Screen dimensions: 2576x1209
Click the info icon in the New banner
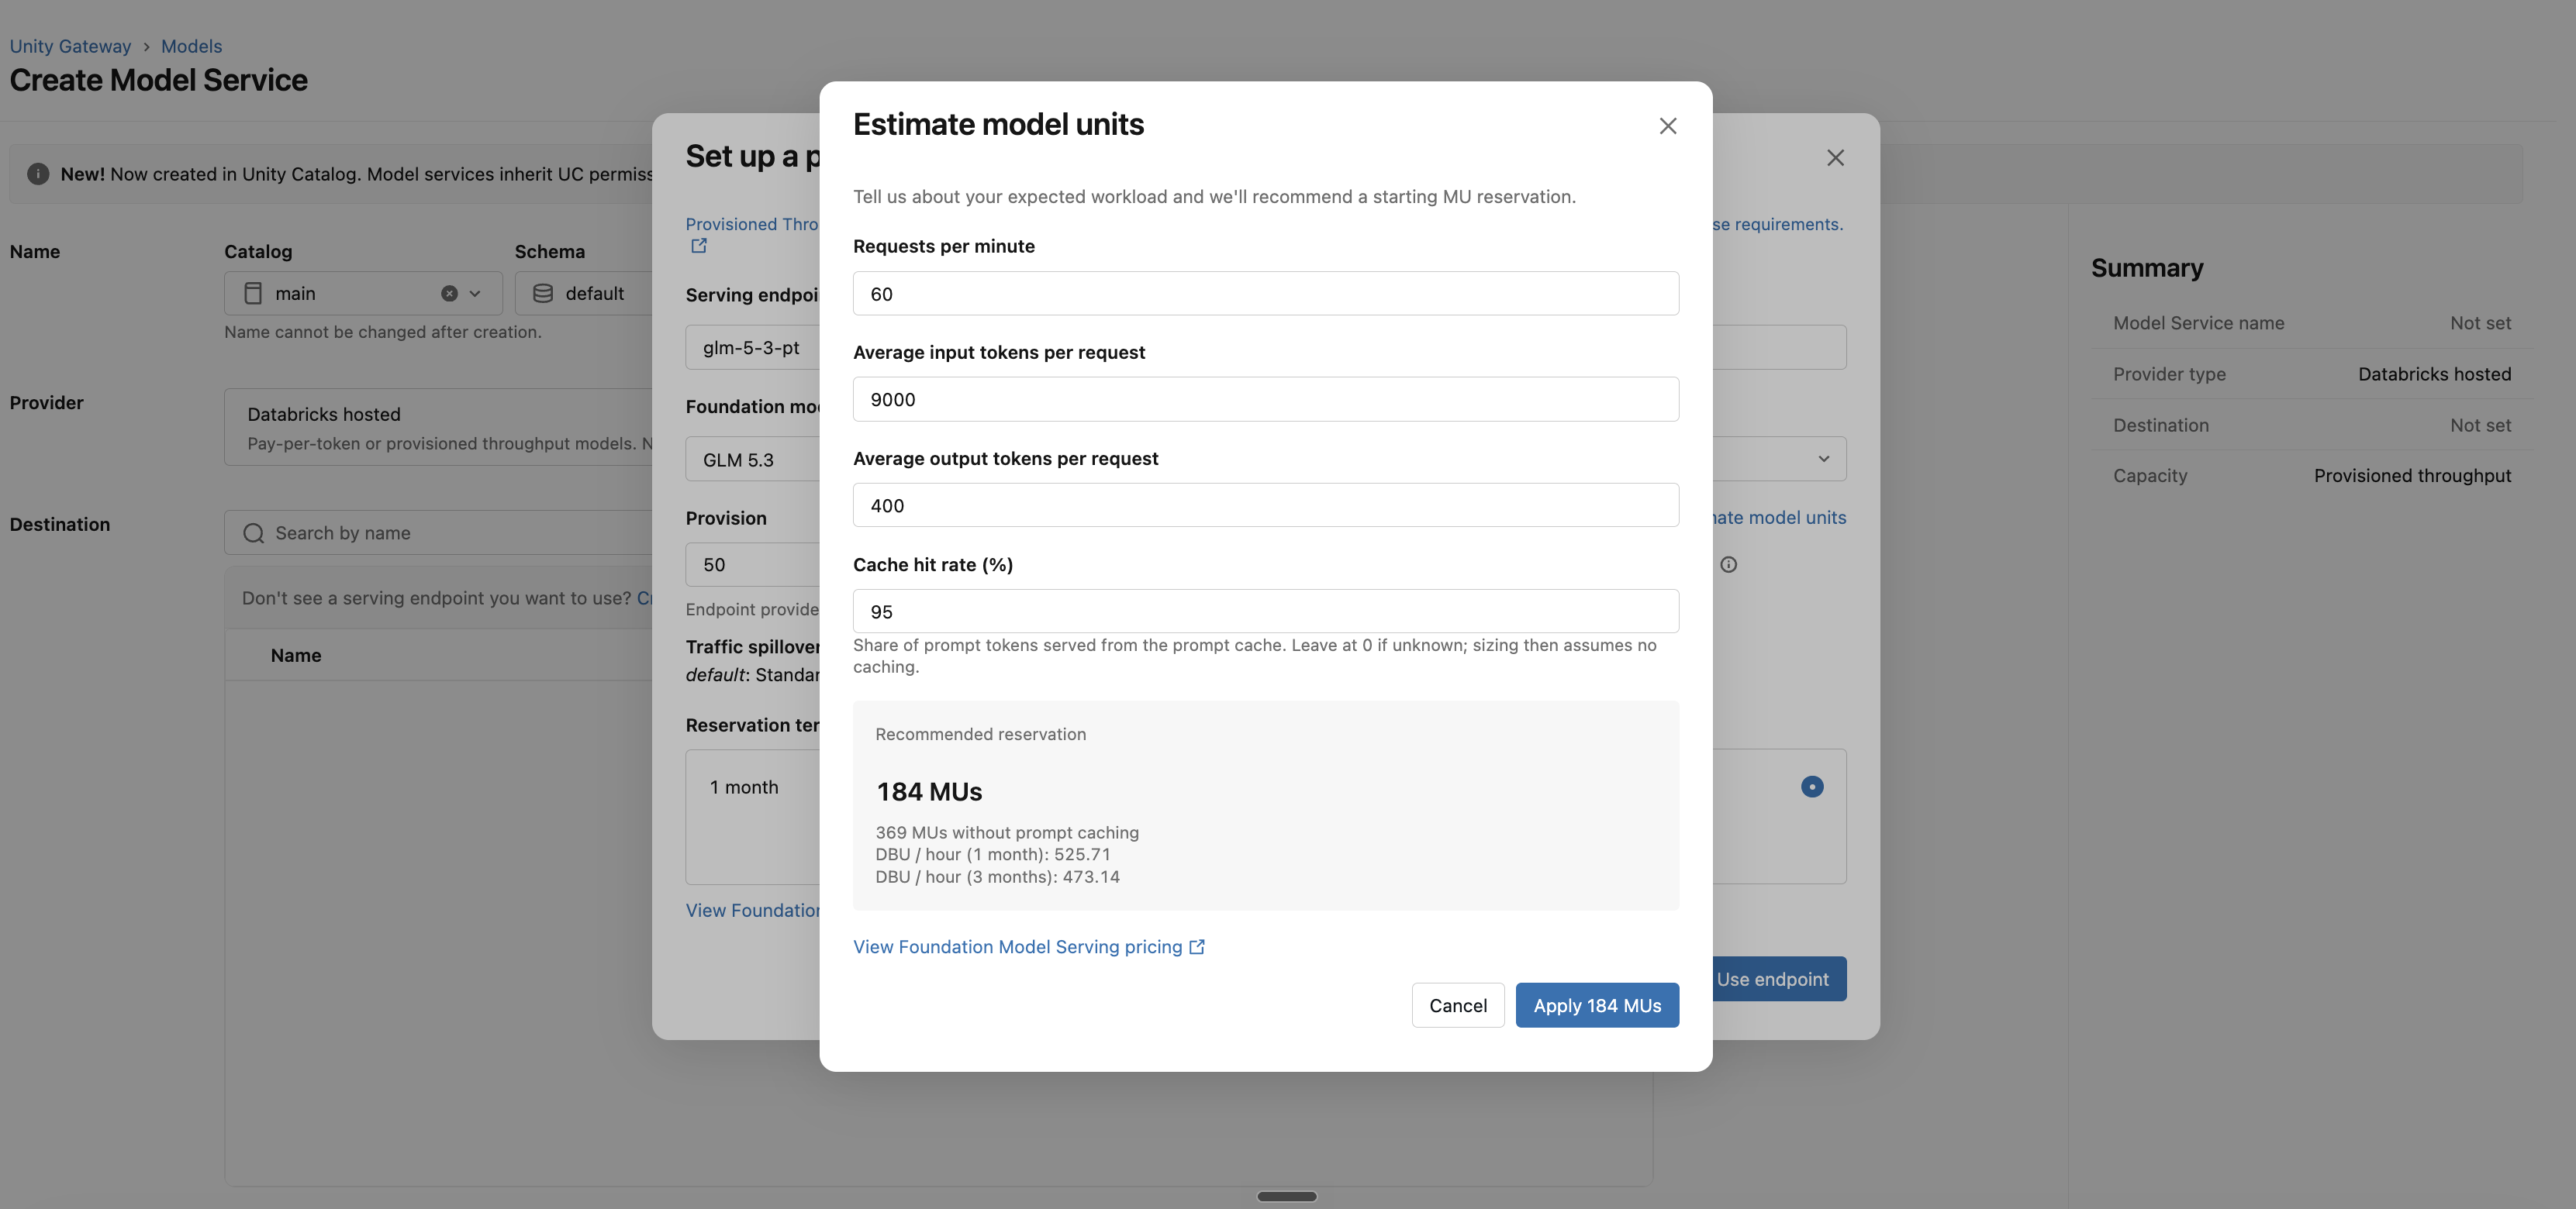tap(38, 174)
